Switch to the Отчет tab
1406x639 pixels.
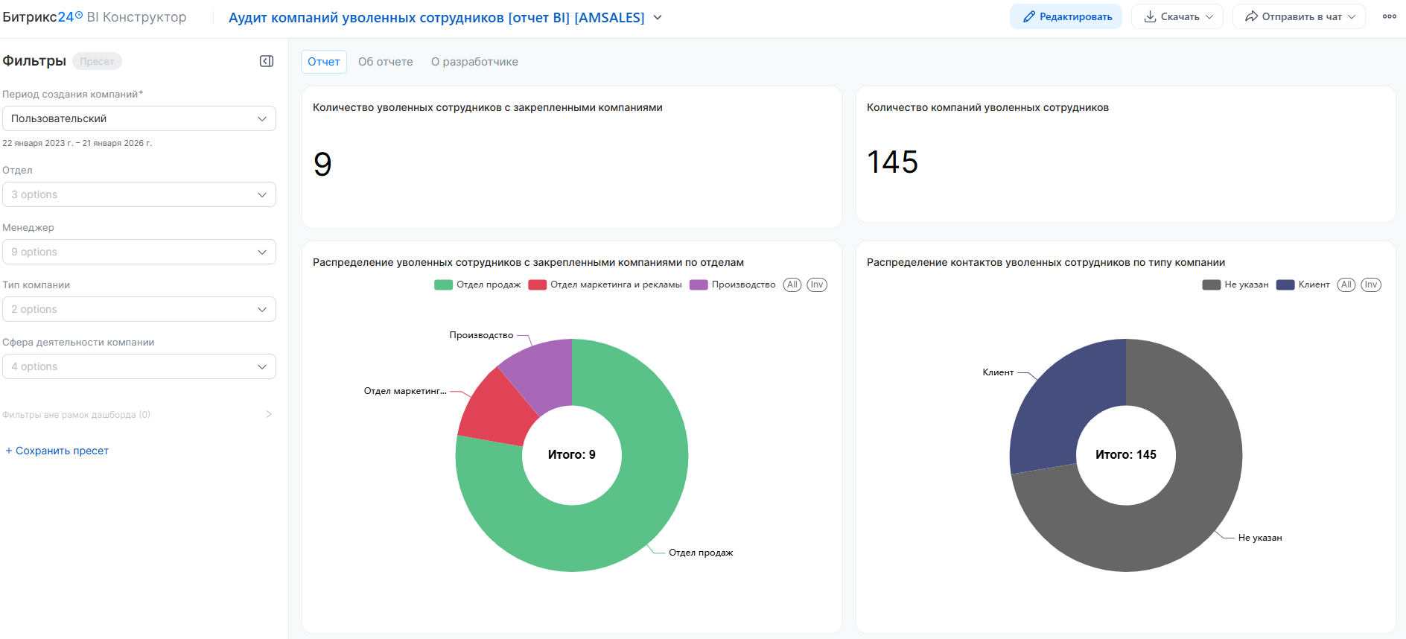click(324, 62)
